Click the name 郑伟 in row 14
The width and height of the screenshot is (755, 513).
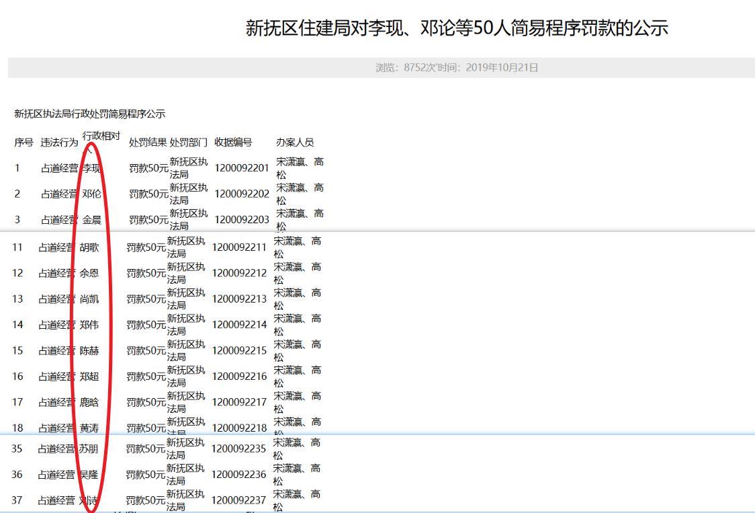tap(97, 324)
